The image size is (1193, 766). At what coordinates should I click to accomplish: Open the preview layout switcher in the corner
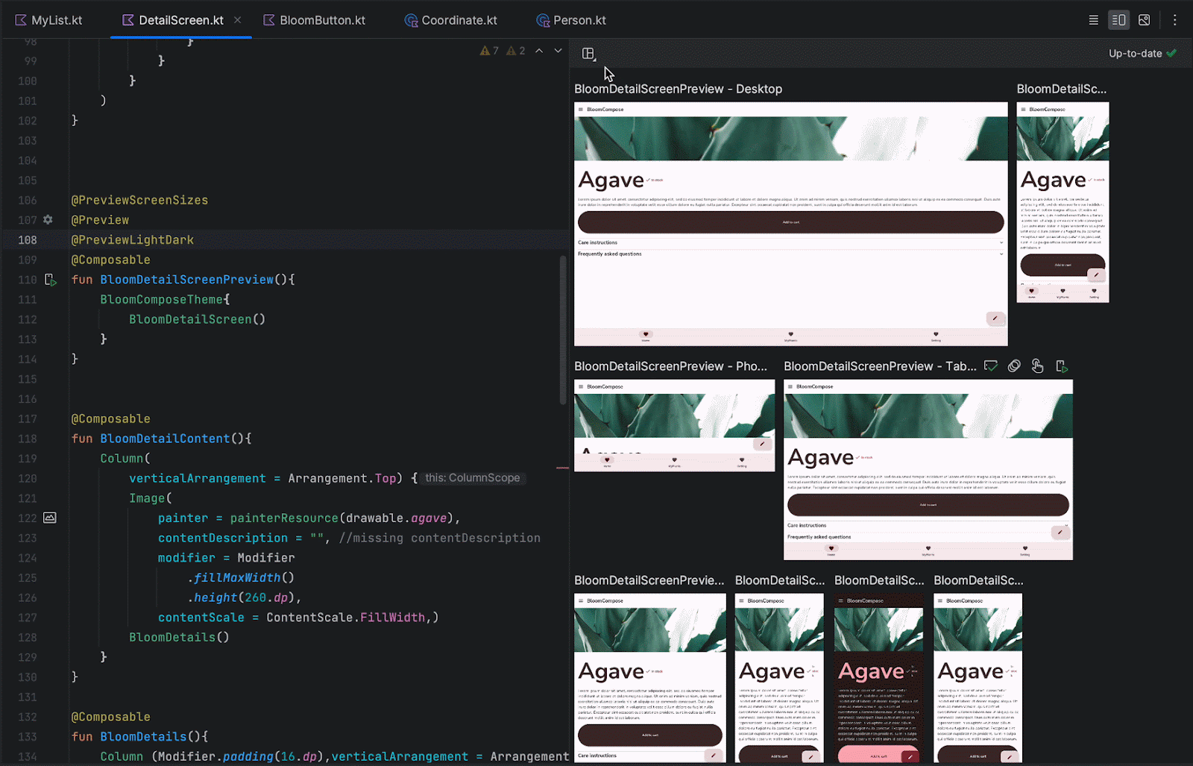pyautogui.click(x=588, y=53)
